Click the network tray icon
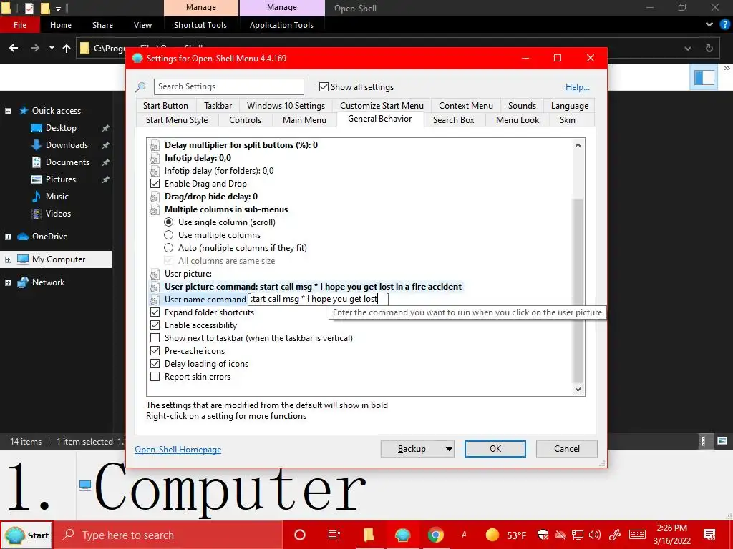733x549 pixels. tap(578, 535)
